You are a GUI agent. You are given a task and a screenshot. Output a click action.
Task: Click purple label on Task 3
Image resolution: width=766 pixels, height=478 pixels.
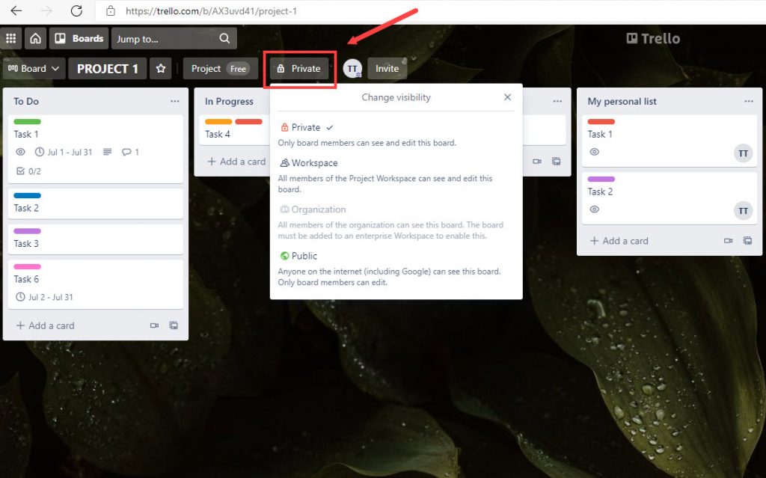(28, 231)
